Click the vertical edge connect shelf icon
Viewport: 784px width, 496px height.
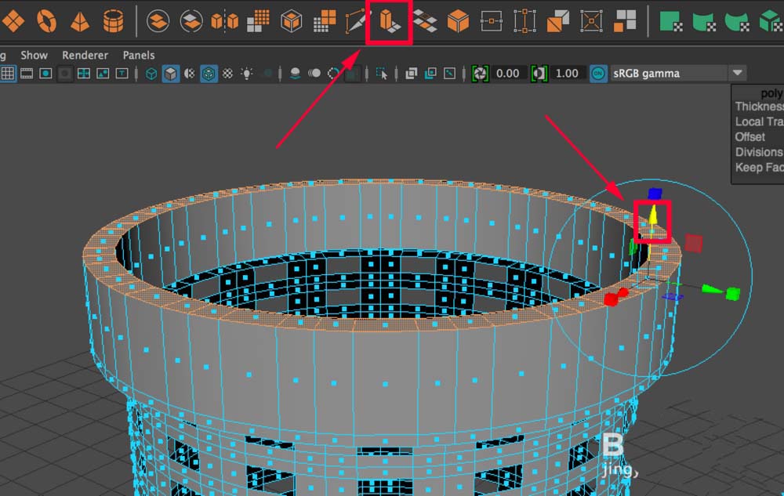pos(524,21)
